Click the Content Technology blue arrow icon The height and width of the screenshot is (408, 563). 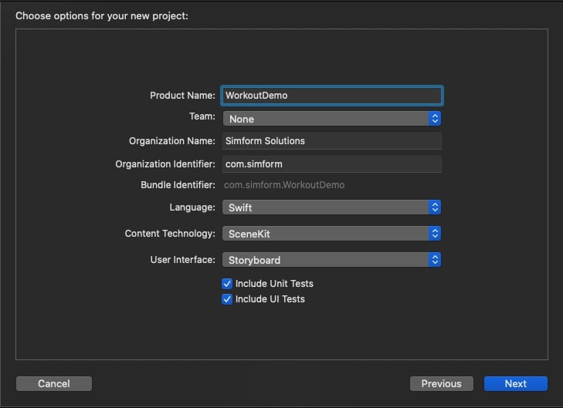435,234
